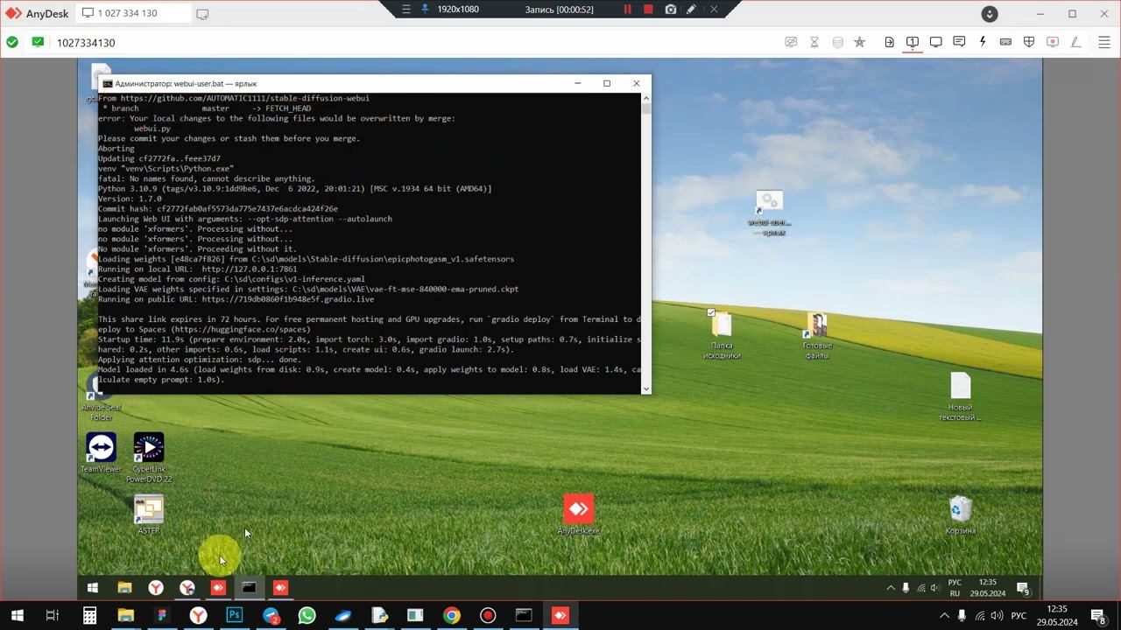Open the AnyDesk permissions shield icon
The image size is (1121, 630).
(x=1029, y=42)
